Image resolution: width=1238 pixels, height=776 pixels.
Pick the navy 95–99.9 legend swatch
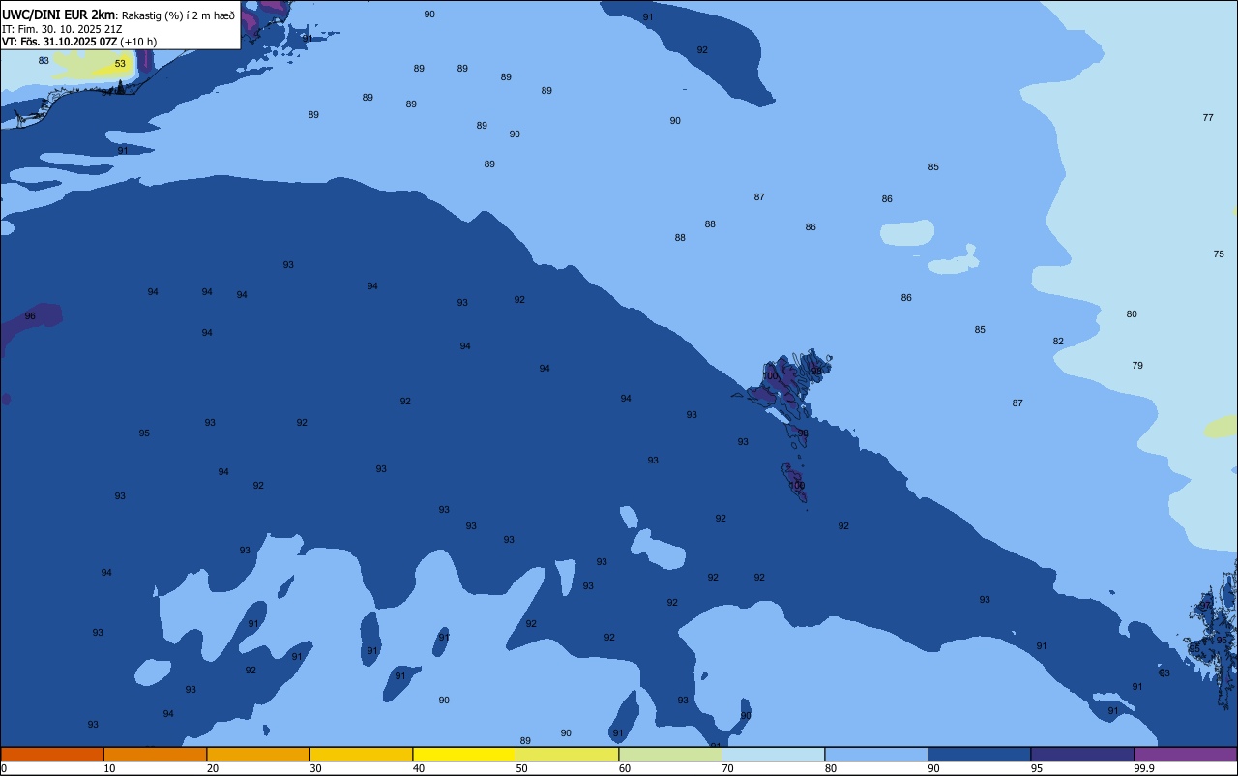1082,754
